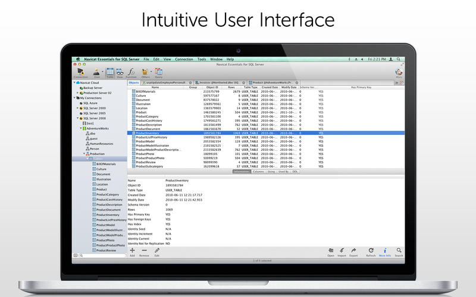The width and height of the screenshot is (476, 297).
Task: Click the Edit pencil icon
Action: coord(156,250)
